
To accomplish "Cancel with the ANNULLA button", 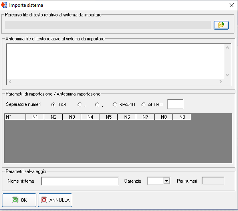I will coord(55,200).
